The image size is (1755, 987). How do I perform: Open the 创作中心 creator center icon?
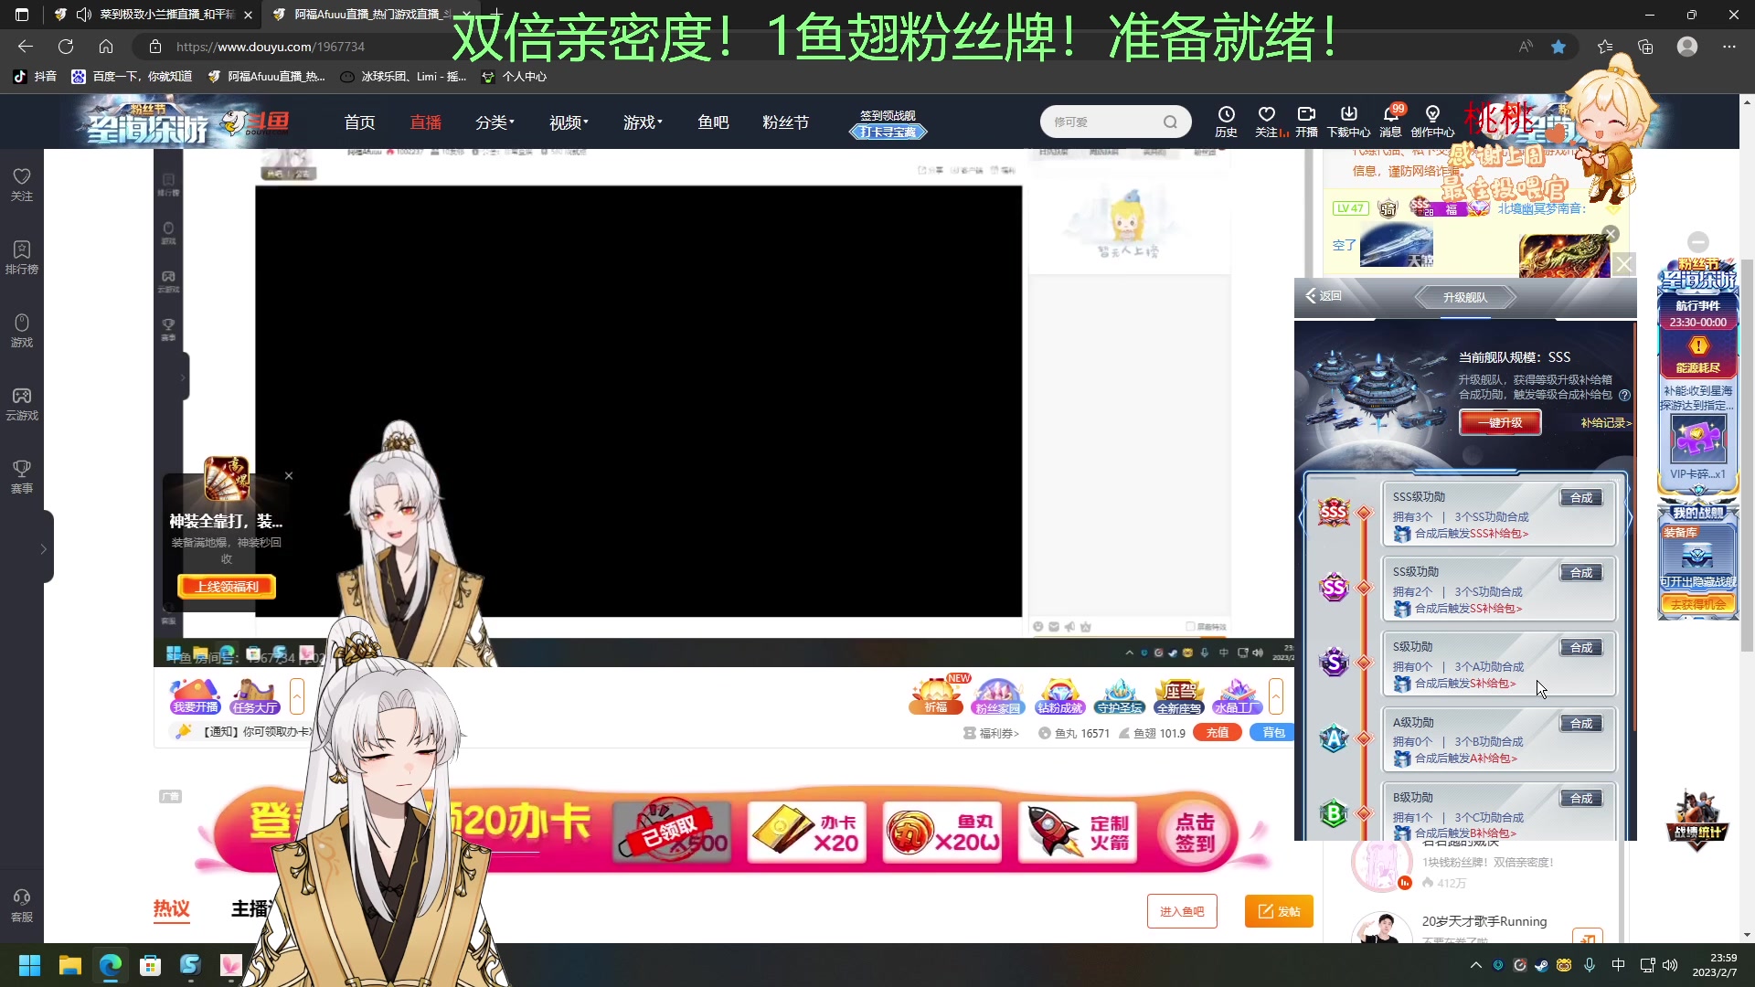(1432, 121)
